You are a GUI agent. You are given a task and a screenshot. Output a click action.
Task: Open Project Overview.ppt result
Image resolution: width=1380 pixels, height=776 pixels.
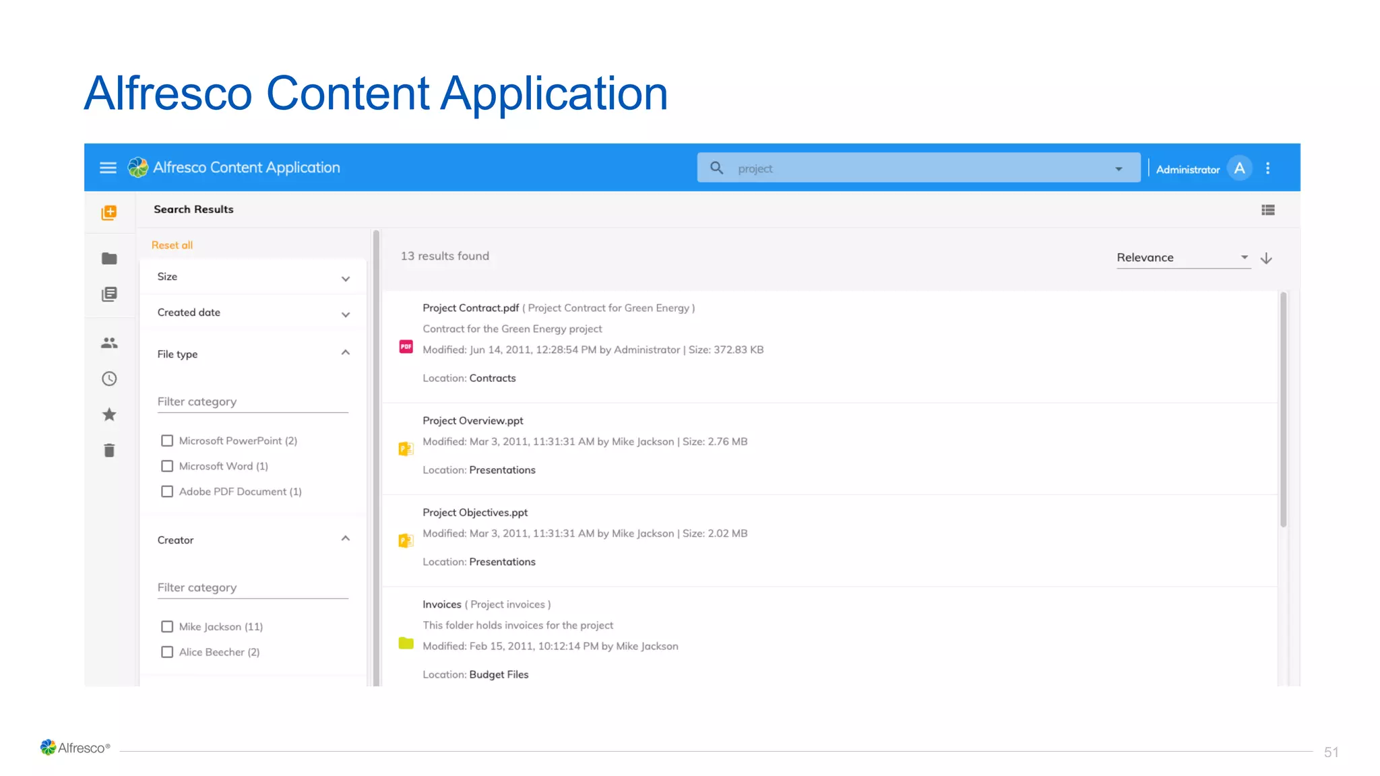[x=473, y=420]
